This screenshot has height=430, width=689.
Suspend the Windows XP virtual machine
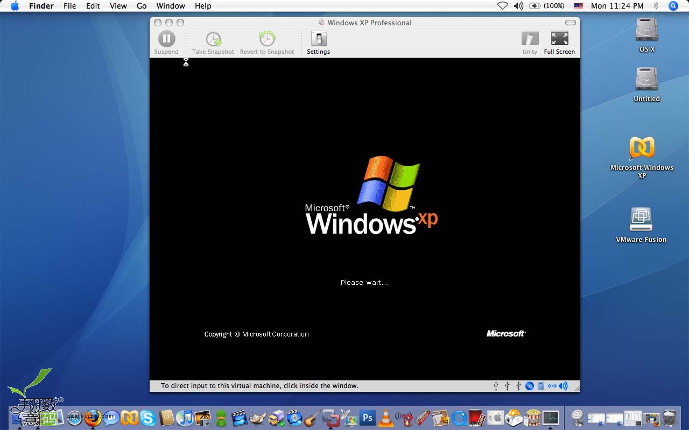pyautogui.click(x=166, y=43)
